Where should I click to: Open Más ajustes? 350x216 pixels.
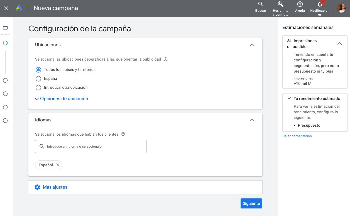tap(55, 187)
